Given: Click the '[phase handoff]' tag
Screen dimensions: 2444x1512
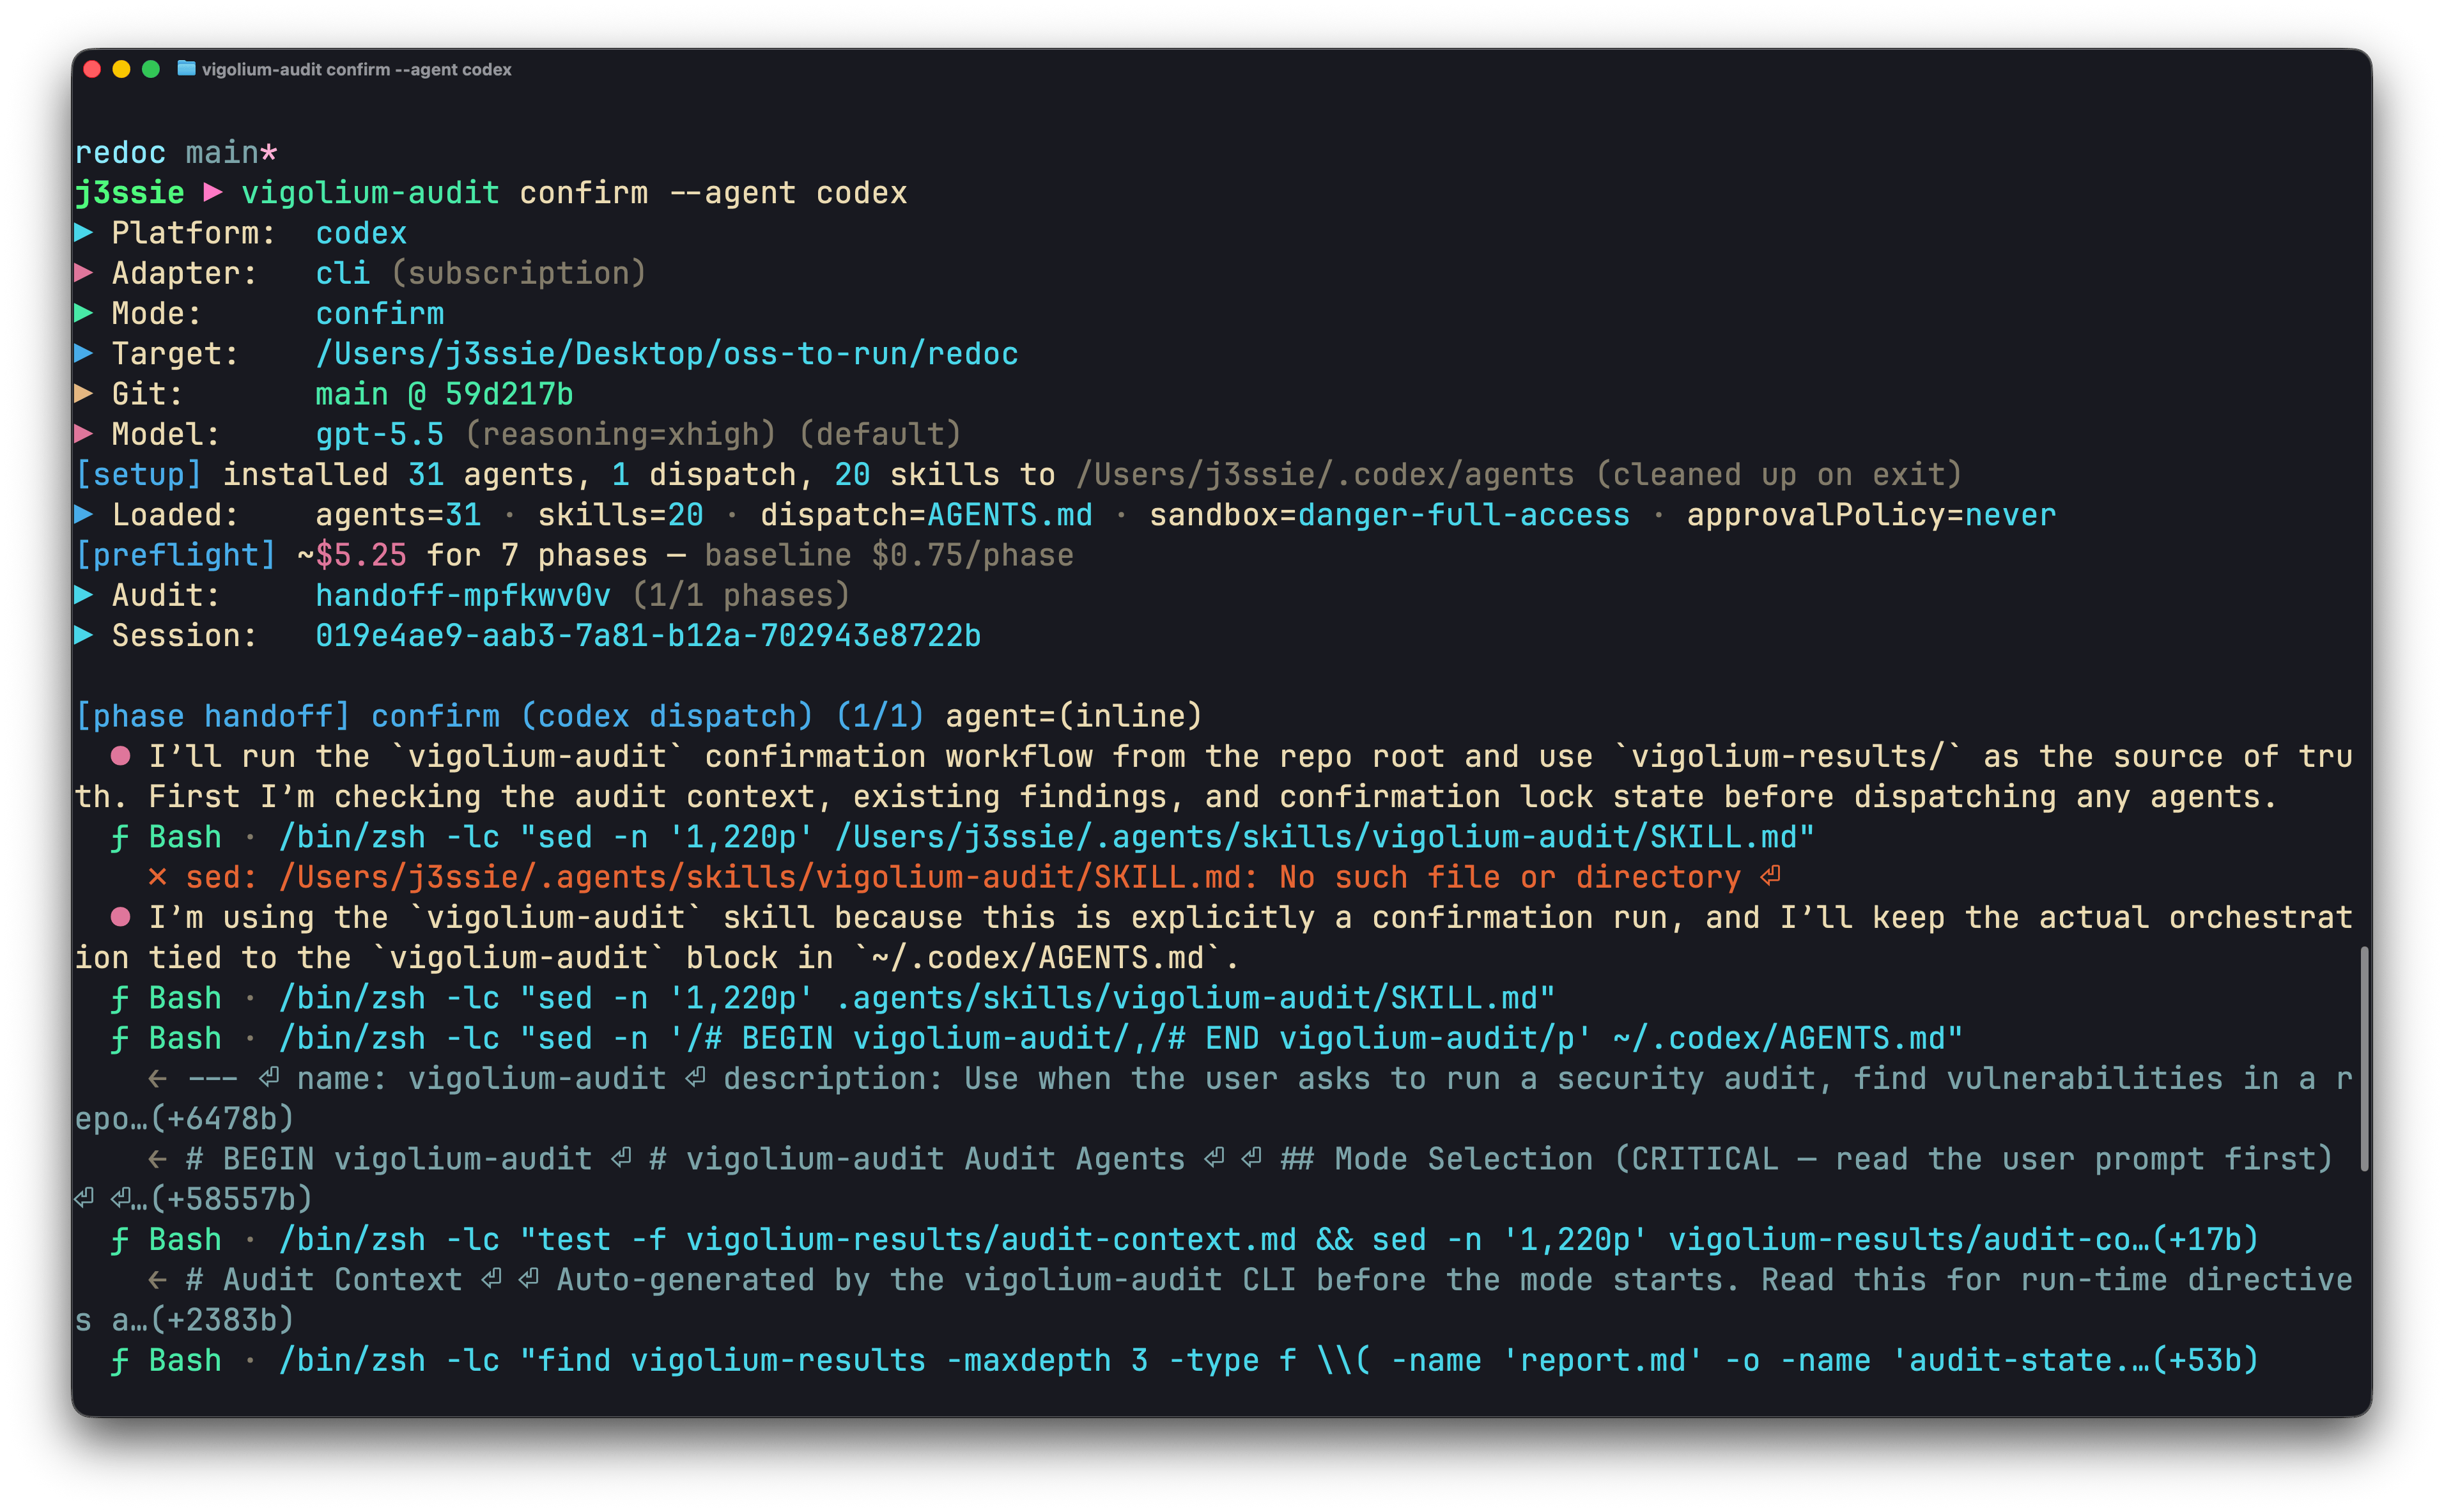Looking at the screenshot, I should pos(213,716).
